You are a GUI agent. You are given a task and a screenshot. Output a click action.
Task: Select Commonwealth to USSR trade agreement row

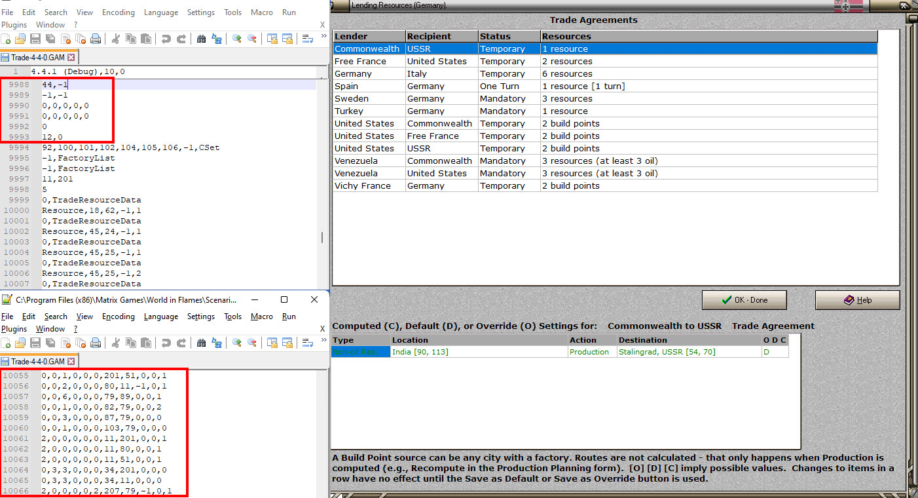click(x=605, y=49)
